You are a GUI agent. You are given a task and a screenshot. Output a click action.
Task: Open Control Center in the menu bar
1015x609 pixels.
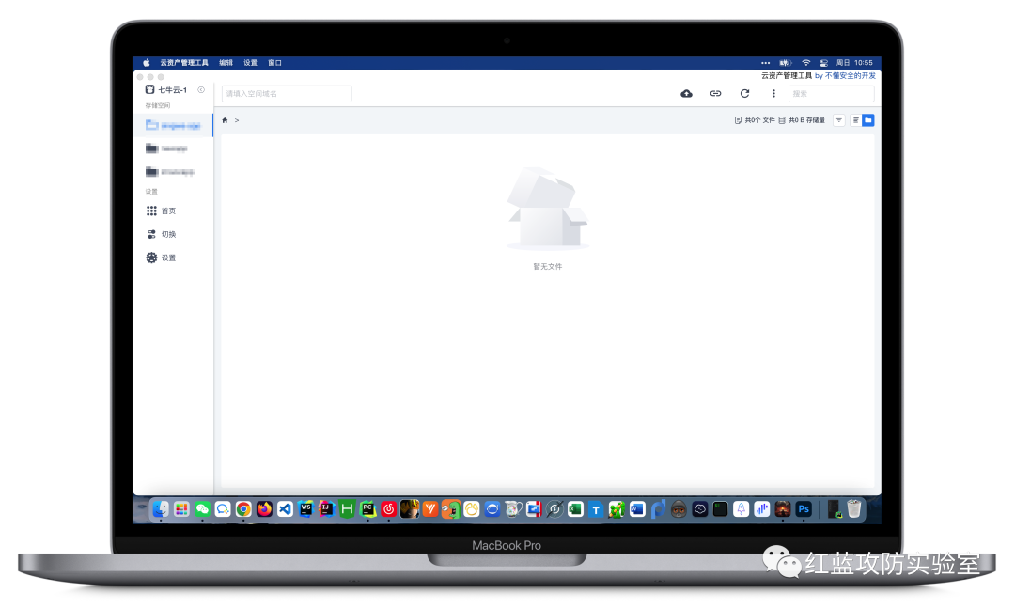824,63
